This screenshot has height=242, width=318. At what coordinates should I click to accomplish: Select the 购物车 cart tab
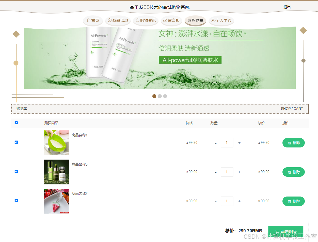[195, 20]
